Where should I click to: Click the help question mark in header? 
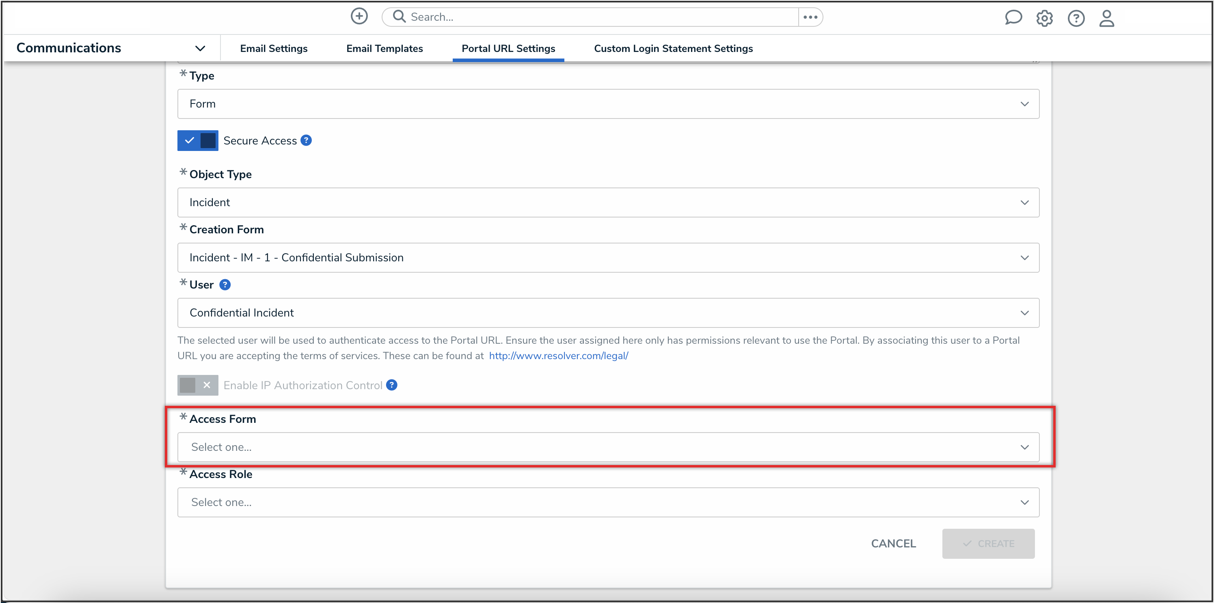coord(1076,18)
